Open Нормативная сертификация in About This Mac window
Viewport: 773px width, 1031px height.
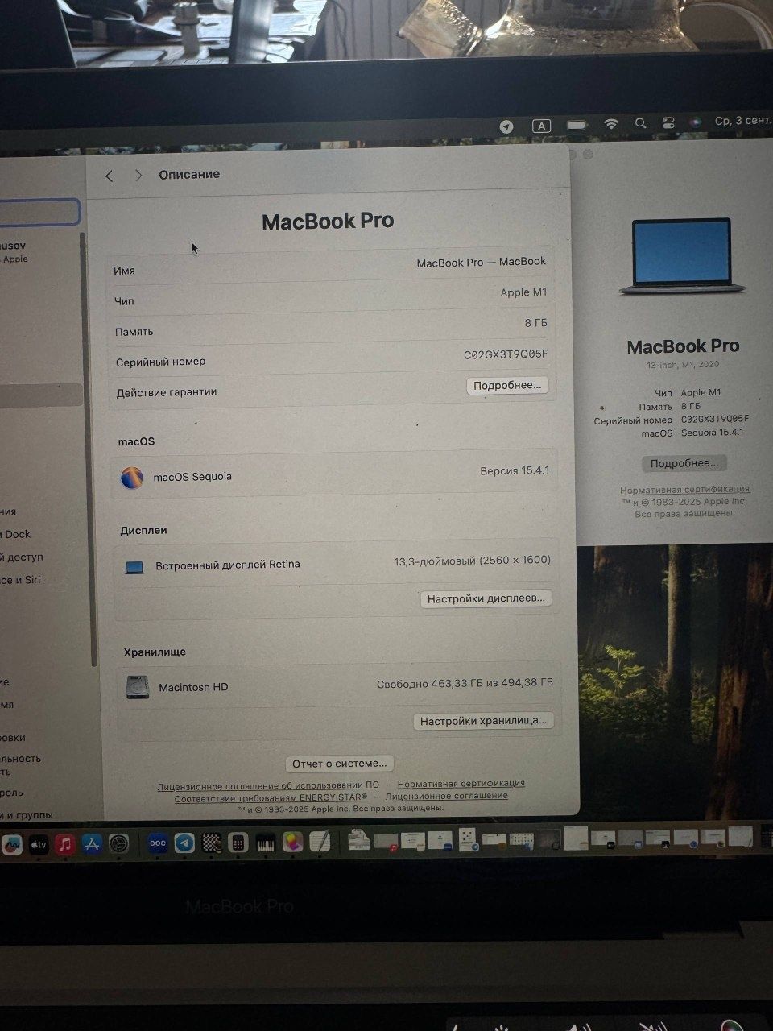coord(684,489)
